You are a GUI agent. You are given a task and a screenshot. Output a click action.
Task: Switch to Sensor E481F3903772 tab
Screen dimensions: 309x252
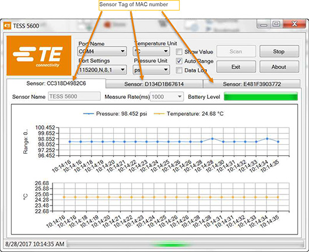(x=252, y=84)
